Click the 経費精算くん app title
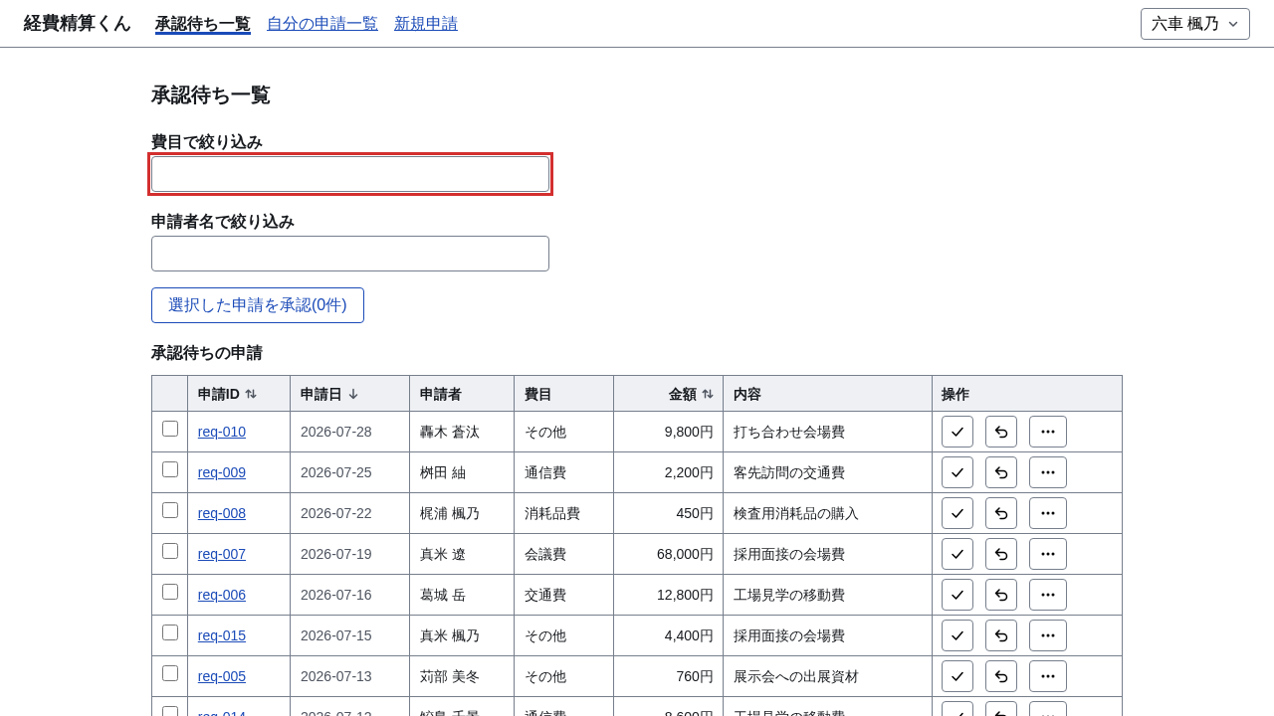 (x=78, y=24)
